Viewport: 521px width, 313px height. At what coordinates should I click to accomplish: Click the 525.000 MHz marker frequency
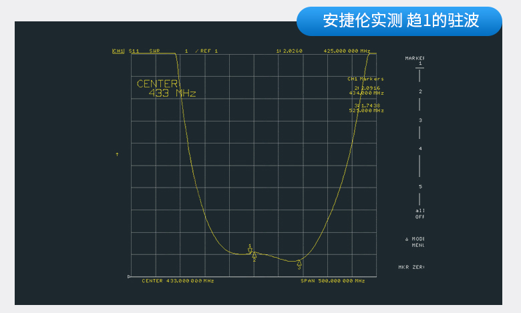[x=366, y=111]
